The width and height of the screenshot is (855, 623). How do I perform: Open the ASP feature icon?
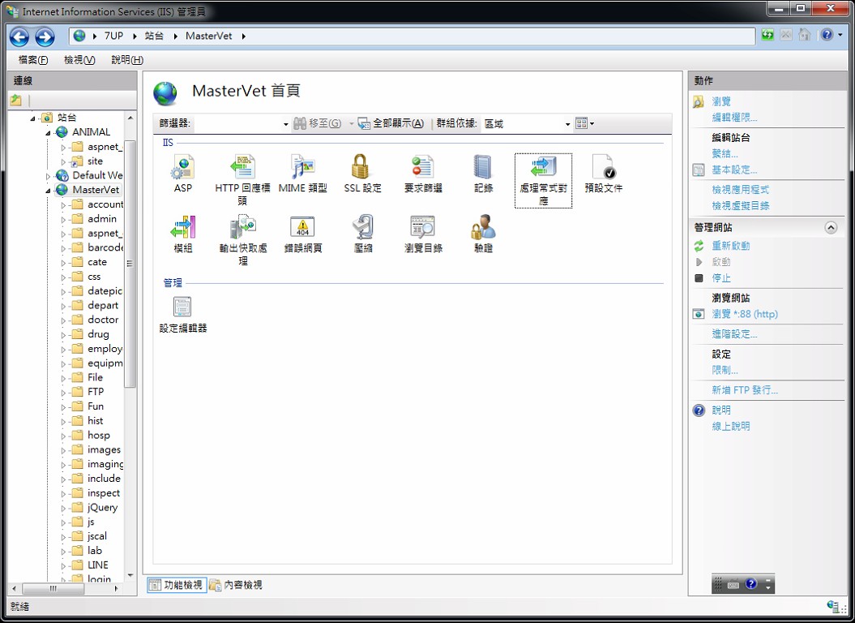[x=182, y=174]
